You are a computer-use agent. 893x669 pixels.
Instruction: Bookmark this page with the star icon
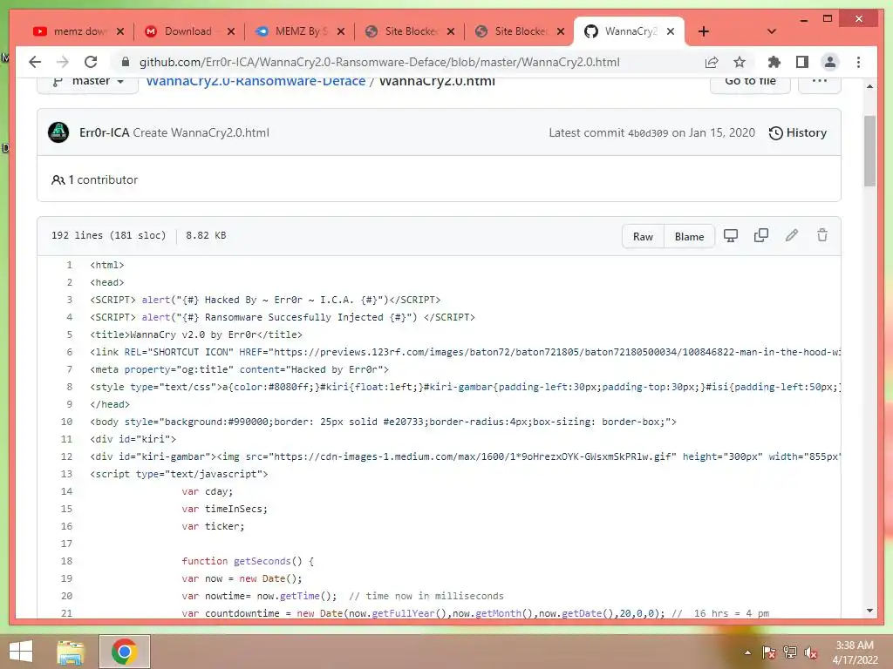[x=740, y=62]
